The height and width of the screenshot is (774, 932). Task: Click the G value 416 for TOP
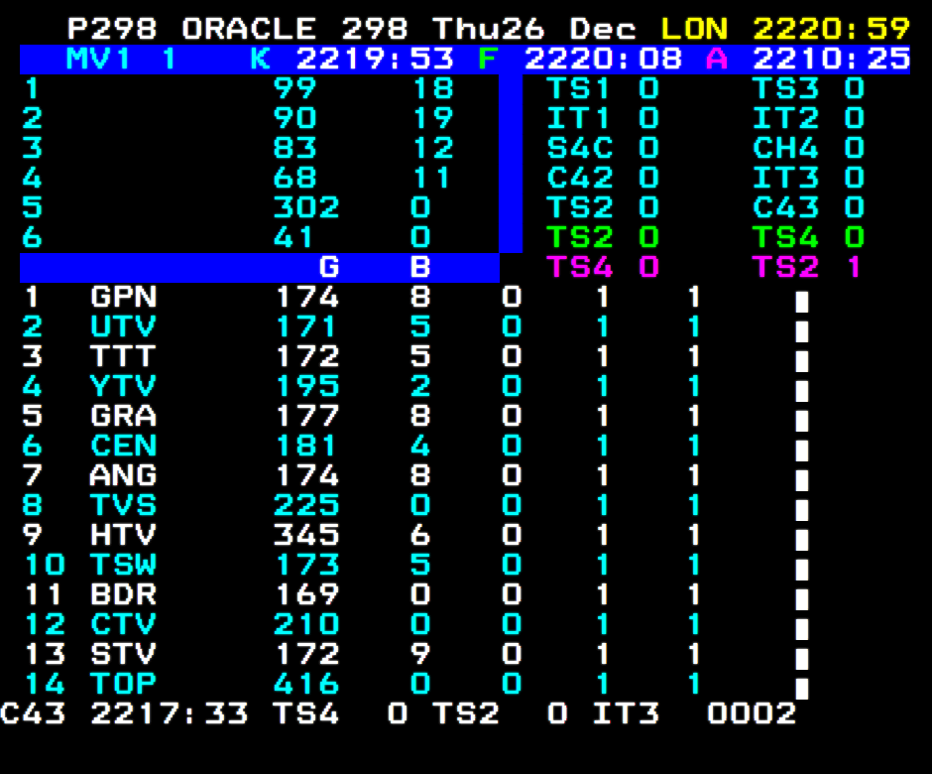[x=306, y=683]
